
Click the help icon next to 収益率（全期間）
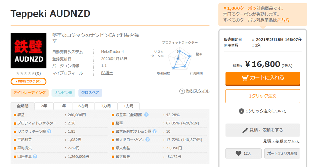[x=146, y=115]
